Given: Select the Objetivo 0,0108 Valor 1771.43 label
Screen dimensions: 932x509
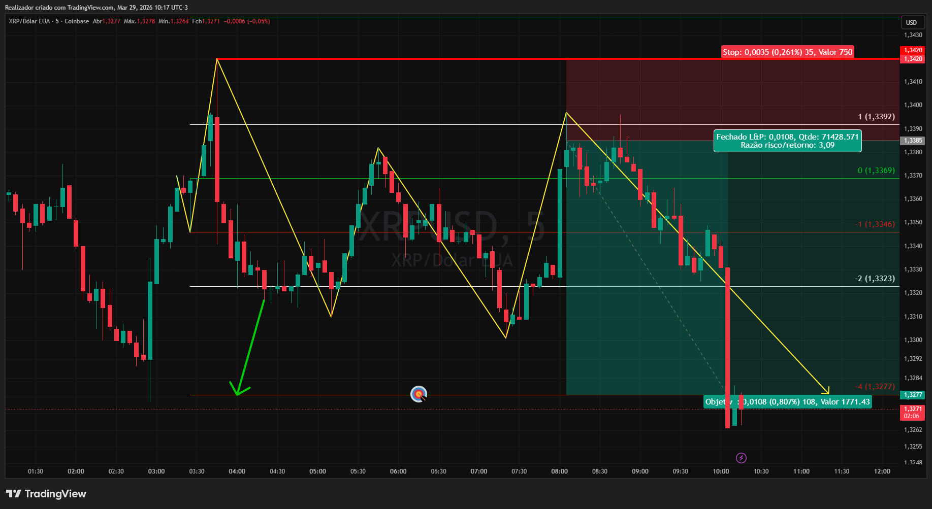Looking at the screenshot, I should coord(787,402).
